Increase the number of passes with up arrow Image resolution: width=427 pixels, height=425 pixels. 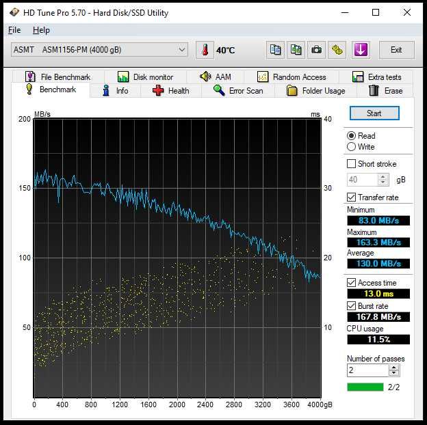393,367
